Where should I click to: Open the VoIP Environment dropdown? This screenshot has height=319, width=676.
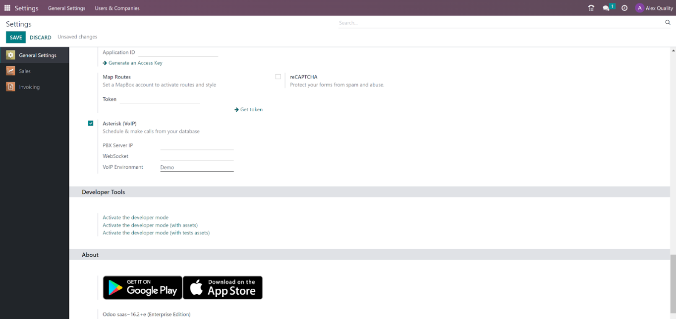[197, 168]
